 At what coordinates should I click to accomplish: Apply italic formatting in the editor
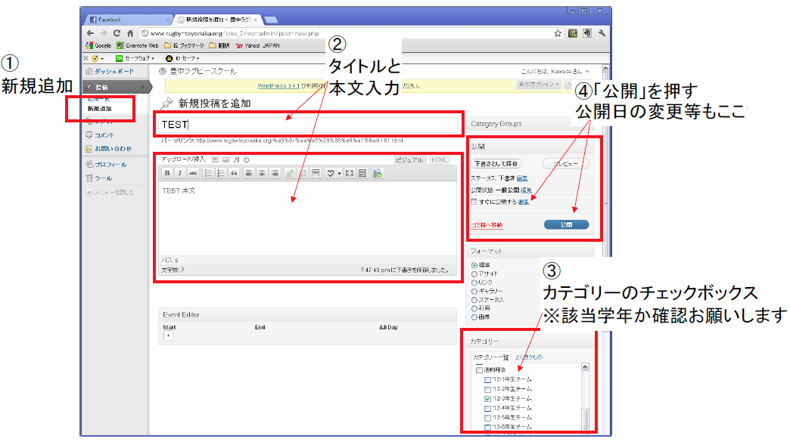(x=180, y=173)
